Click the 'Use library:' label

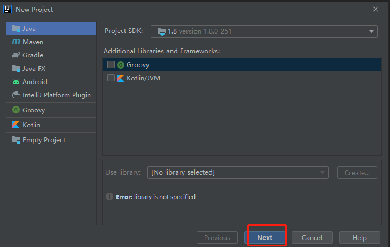pyautogui.click(x=123, y=172)
